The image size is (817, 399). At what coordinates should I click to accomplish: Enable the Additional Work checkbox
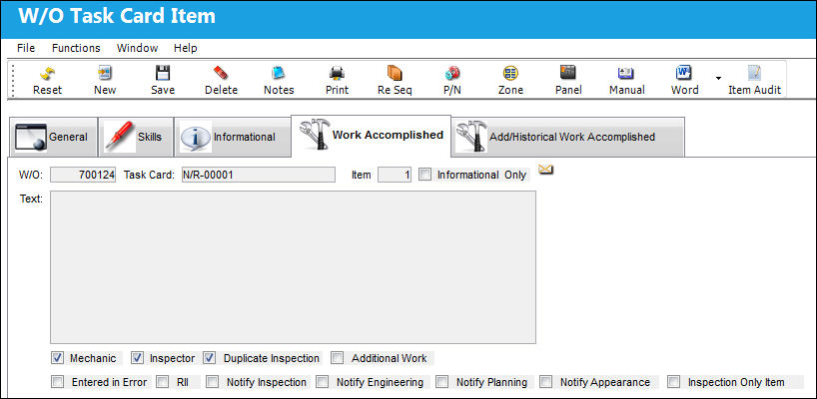338,358
